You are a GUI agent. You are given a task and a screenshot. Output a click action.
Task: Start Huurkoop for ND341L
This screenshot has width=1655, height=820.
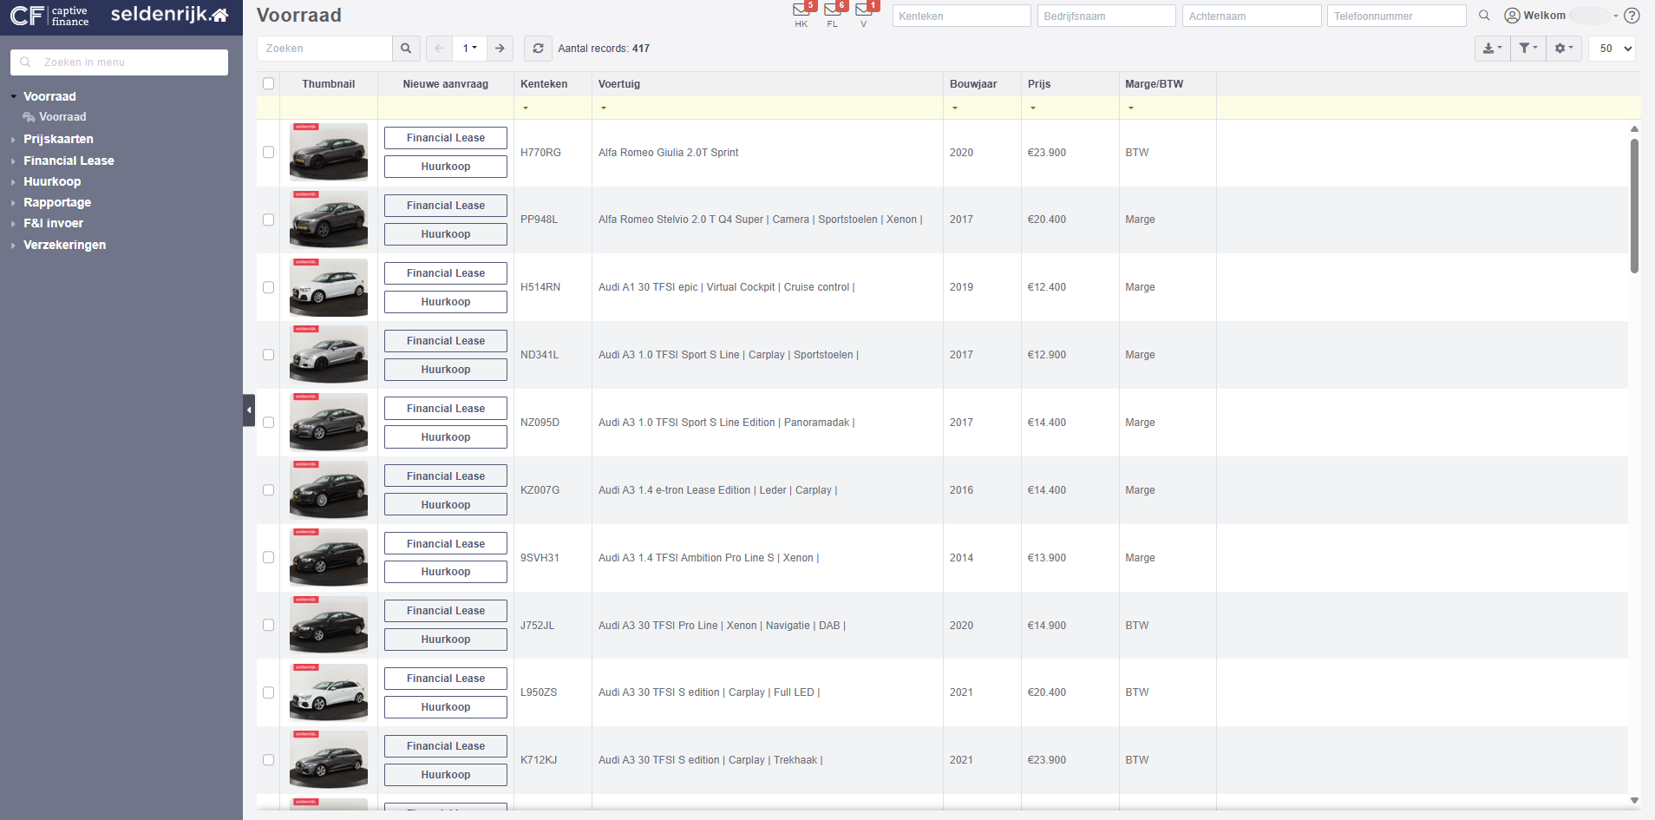(446, 370)
